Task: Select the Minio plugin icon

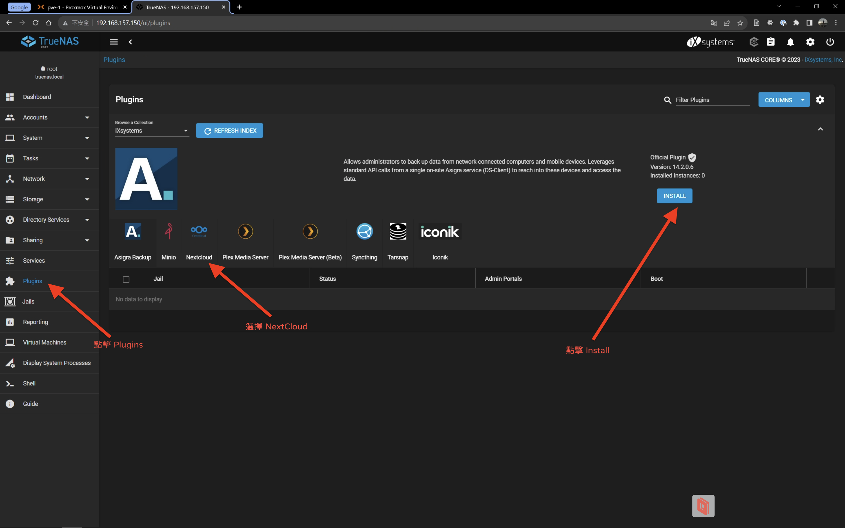Action: click(169, 232)
